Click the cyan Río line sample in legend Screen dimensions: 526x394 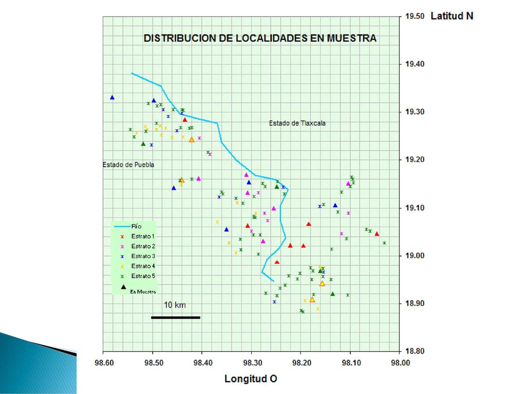pos(122,227)
